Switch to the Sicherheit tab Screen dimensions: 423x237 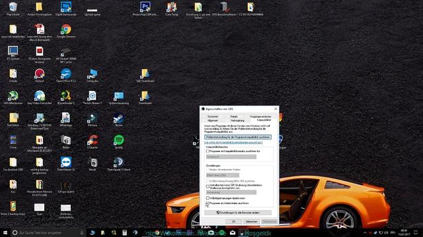click(213, 117)
